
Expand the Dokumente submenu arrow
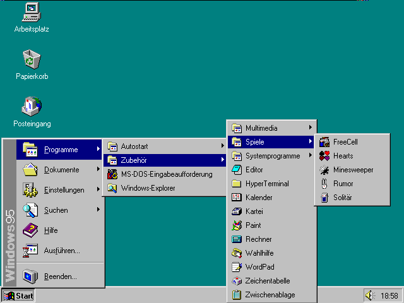[x=98, y=169]
